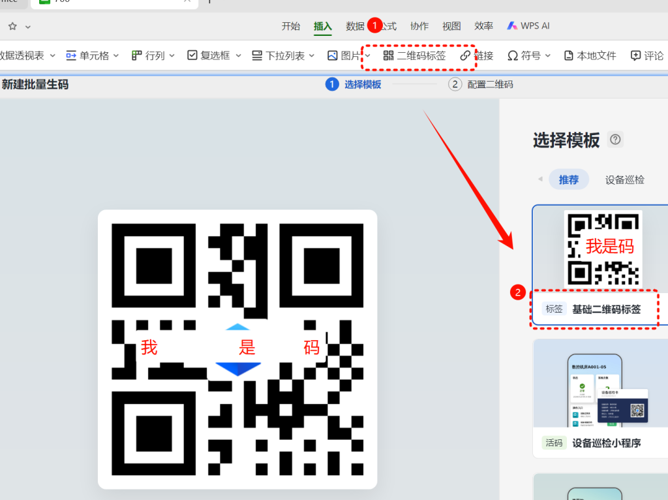The image size is (668, 500).
Task: Click the large QR code preview
Action: (237, 349)
